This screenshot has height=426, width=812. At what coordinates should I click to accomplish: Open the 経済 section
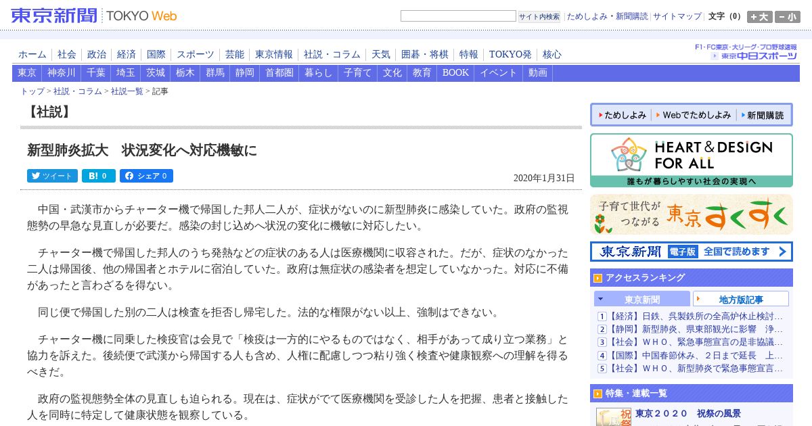click(x=127, y=55)
